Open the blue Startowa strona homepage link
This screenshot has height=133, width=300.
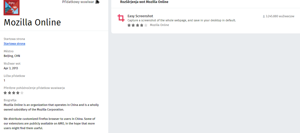[14, 44]
